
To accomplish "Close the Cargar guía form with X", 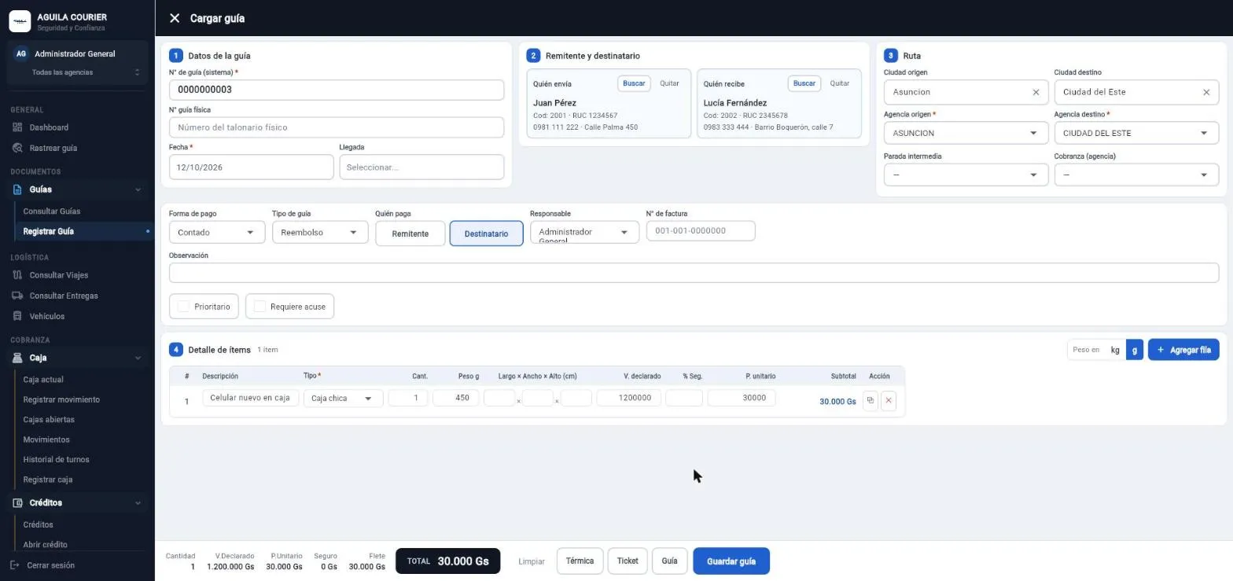I will 175,18.
